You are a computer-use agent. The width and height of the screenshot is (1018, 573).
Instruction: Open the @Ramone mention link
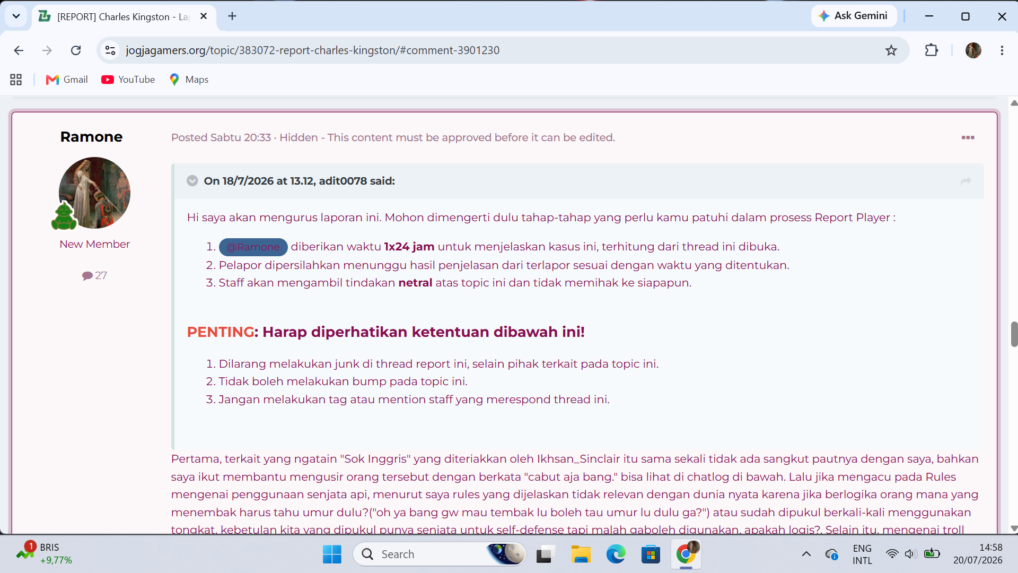coord(253,247)
